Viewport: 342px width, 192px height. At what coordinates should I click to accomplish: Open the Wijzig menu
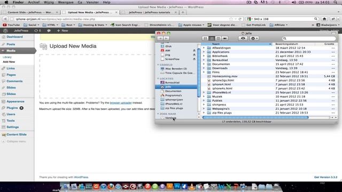tap(49, 2)
